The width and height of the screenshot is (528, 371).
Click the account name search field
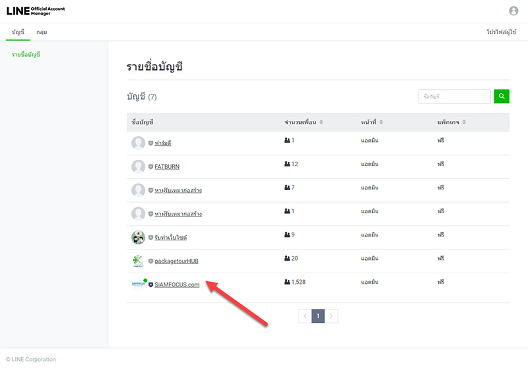(x=454, y=97)
